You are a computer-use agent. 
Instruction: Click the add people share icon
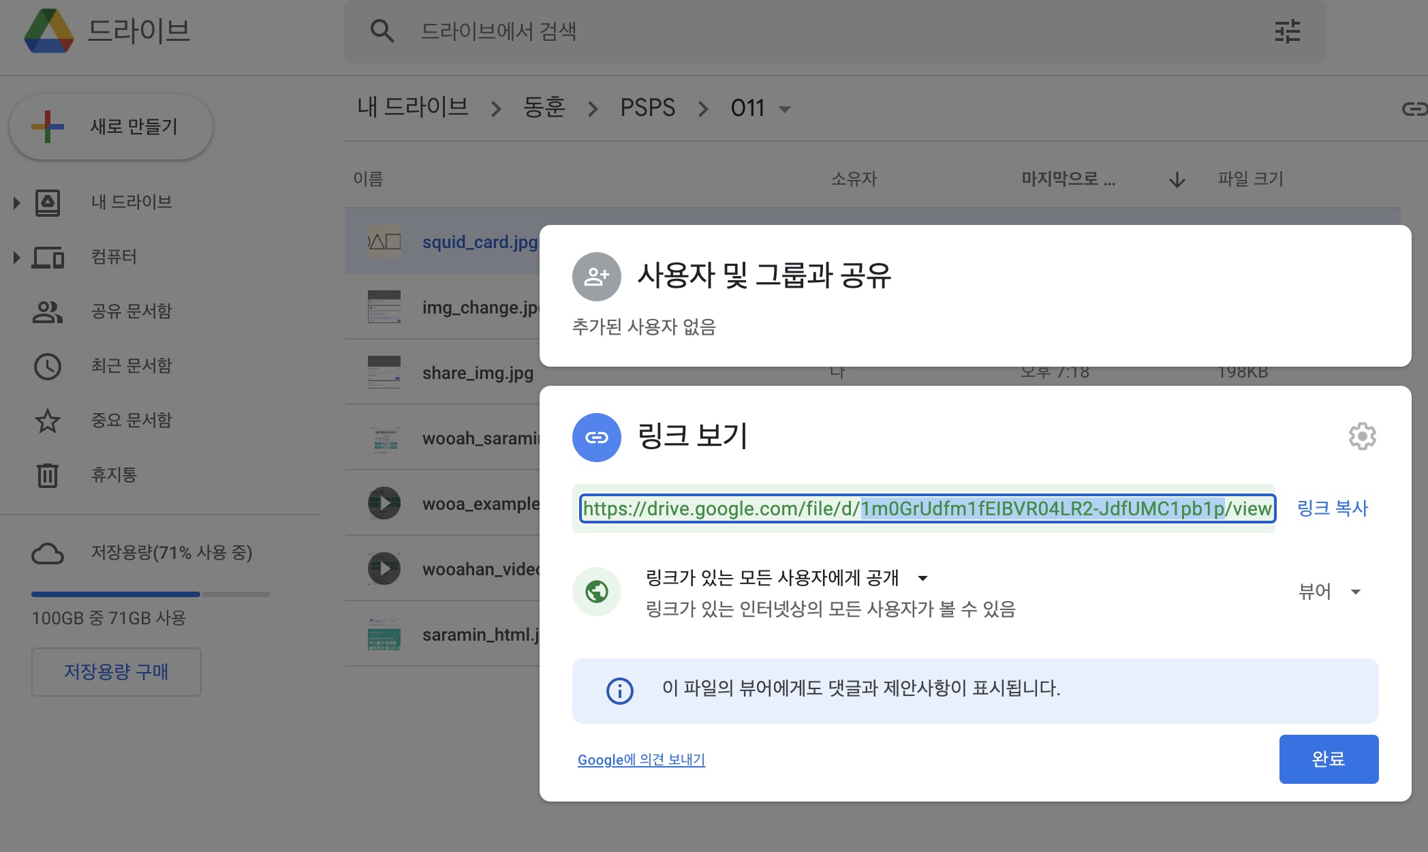tap(596, 277)
